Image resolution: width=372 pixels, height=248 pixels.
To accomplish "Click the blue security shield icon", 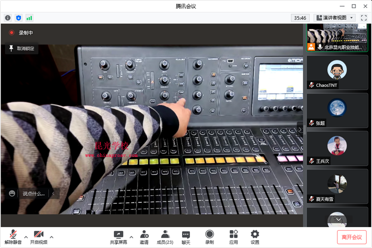I will coord(18,18).
